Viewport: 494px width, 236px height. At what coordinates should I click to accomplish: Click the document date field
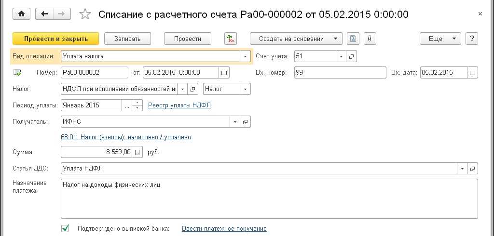[x=181, y=72]
